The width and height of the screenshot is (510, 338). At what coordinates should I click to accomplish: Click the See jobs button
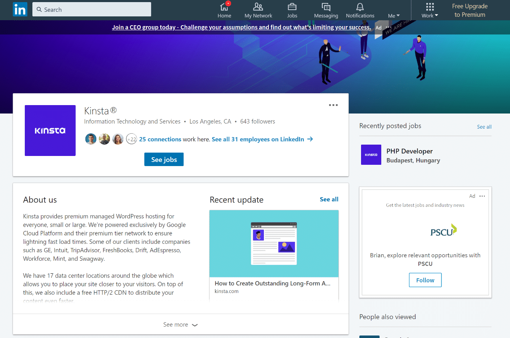click(164, 159)
